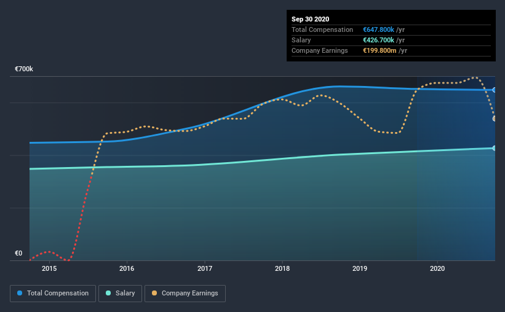Click the 2020 x-axis label
Image resolution: width=505 pixels, height=312 pixels.
(x=437, y=268)
